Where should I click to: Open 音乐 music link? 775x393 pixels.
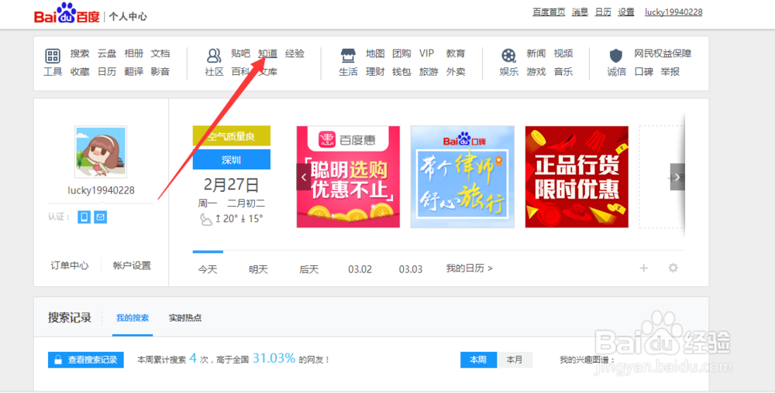[563, 71]
